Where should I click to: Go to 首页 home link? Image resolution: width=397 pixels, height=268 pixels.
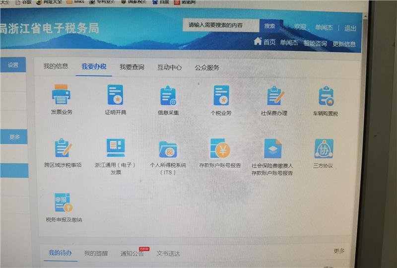[x=265, y=42]
